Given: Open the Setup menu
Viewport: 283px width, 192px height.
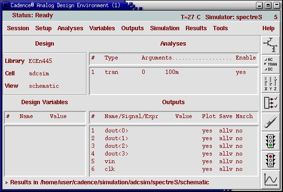Looking at the screenshot, I should pos(43,28).
